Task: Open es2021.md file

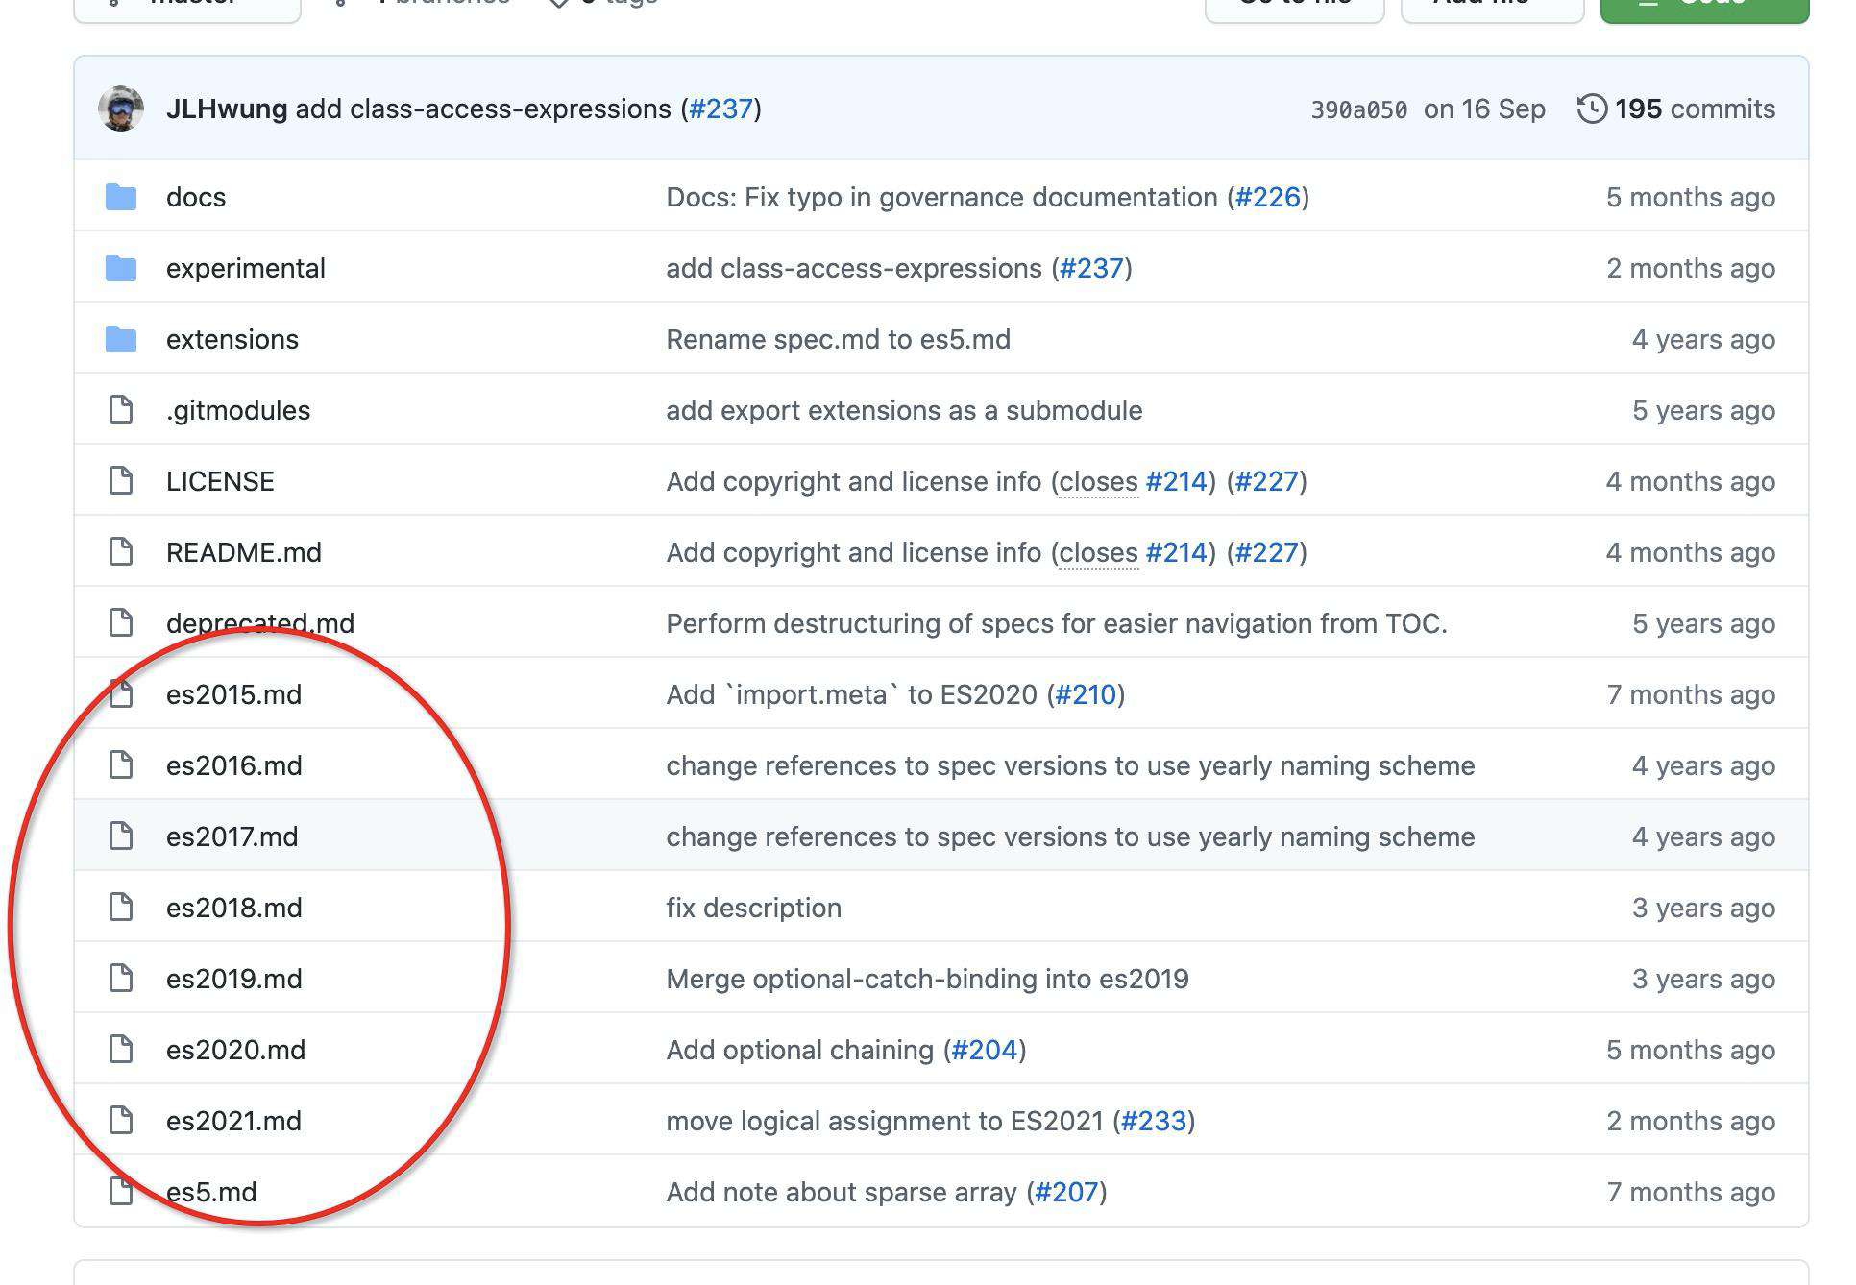Action: point(234,1121)
